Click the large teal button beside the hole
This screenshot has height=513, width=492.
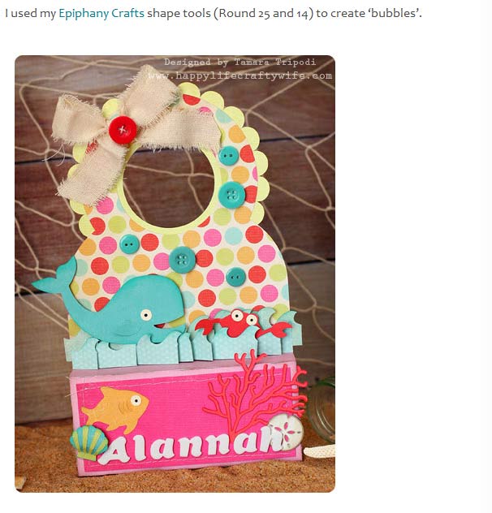coord(231,195)
